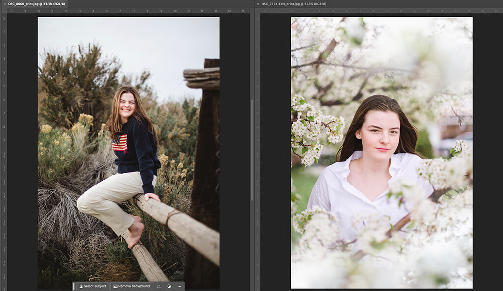Click the image icon inside Remove background
Screen dimensions: 503x291
116,286
